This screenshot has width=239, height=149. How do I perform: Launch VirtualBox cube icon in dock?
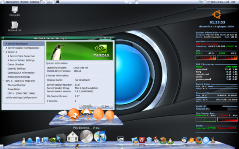tap(149, 140)
